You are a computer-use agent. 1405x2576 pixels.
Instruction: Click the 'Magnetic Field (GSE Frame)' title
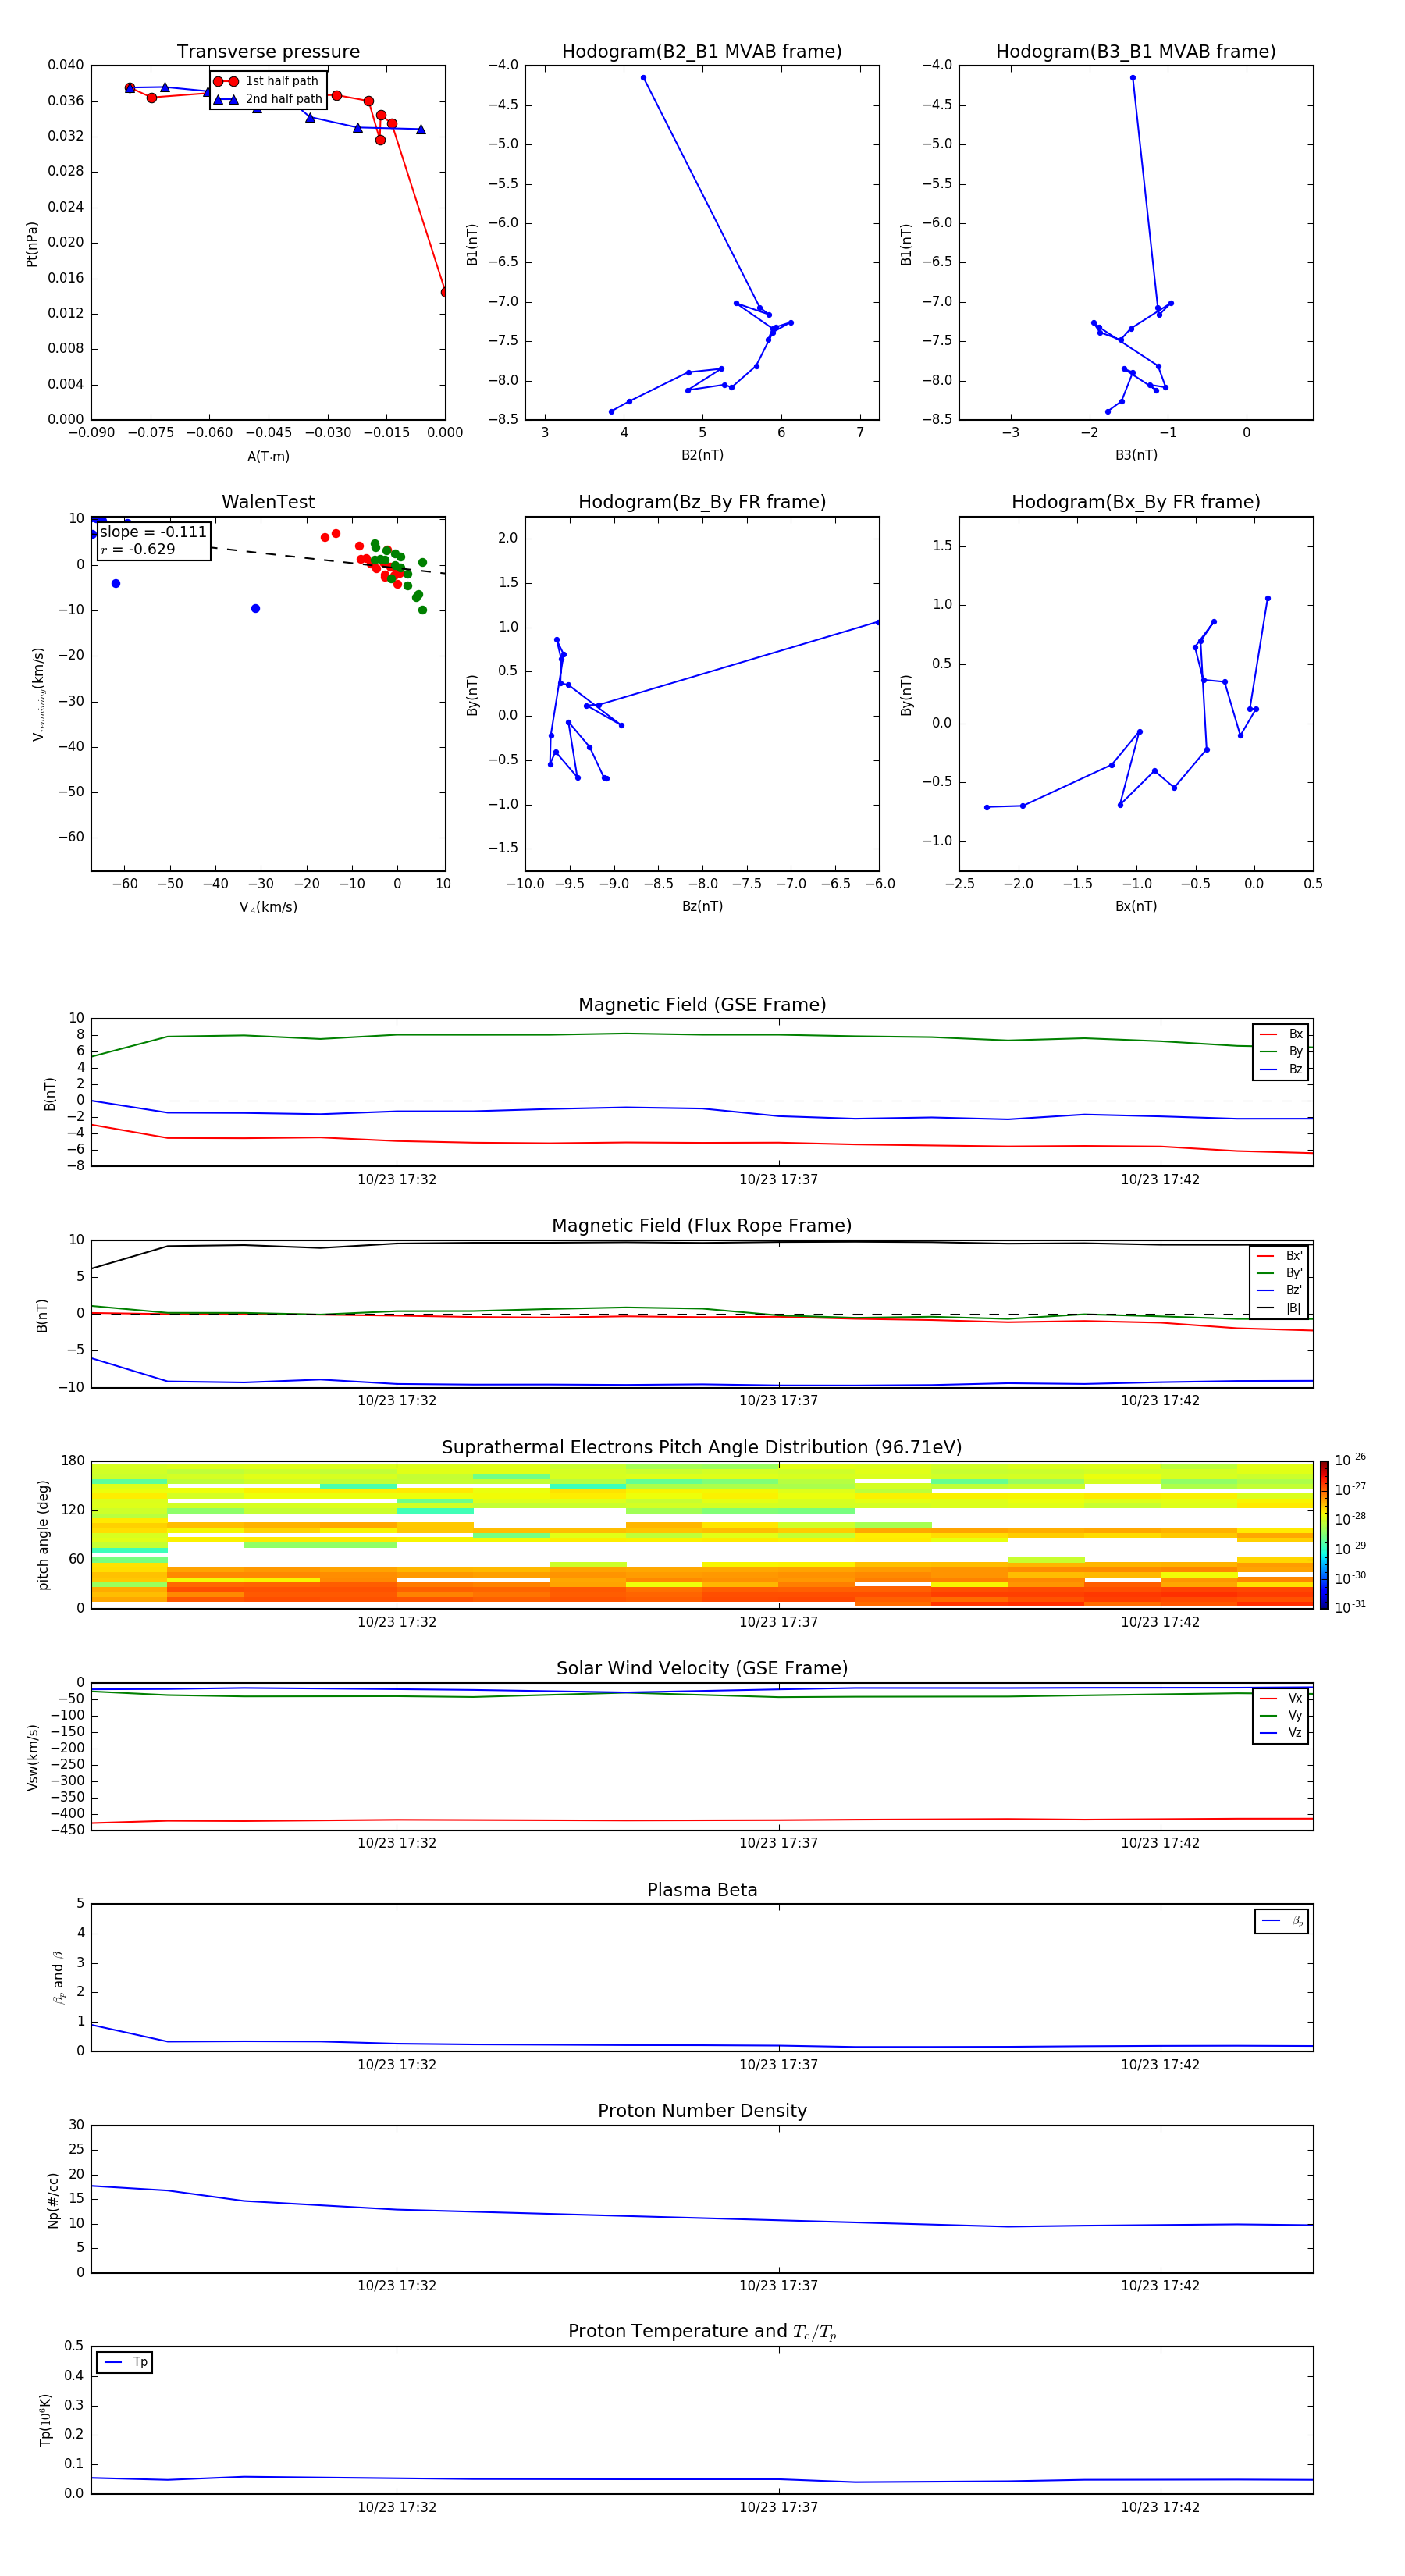click(x=702, y=1005)
